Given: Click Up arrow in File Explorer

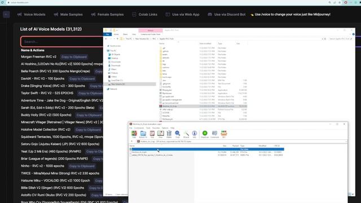Looking at the screenshot, I should (117, 39).
